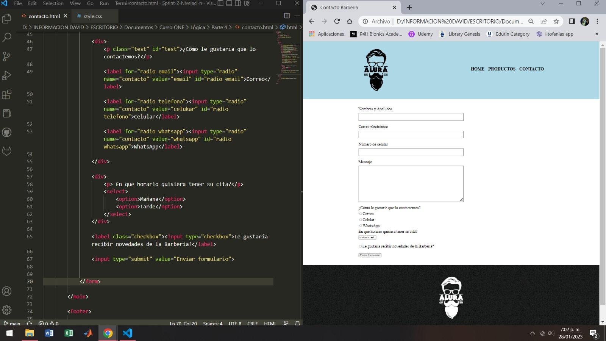Open the Go menu
This screenshot has width=606, height=341.
[x=90, y=3]
